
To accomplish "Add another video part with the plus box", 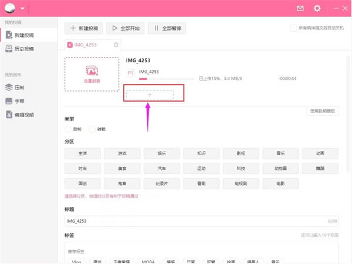I will click(x=150, y=95).
